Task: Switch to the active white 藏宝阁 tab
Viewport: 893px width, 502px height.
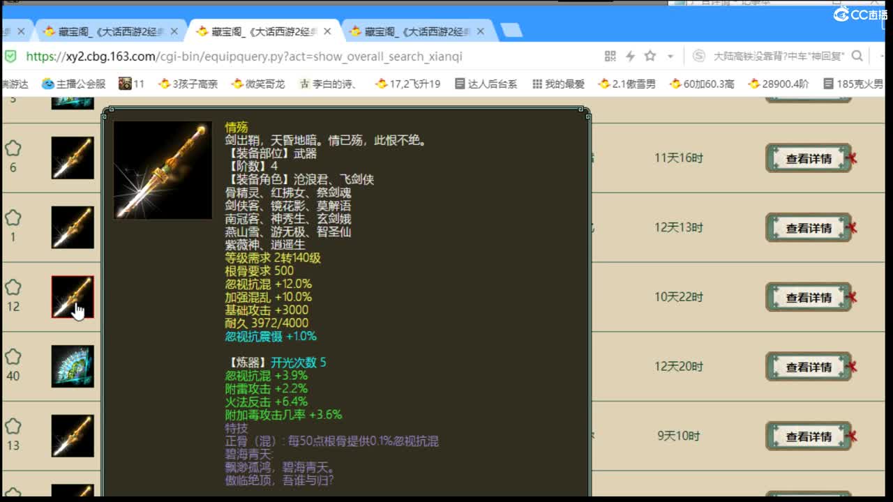Action: (264, 31)
